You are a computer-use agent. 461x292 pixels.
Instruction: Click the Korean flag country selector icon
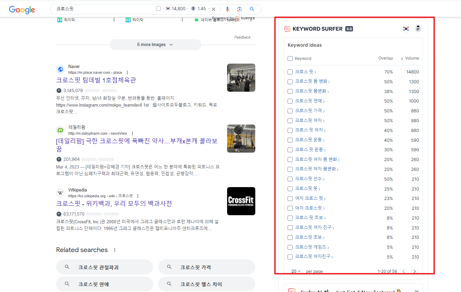[406, 29]
